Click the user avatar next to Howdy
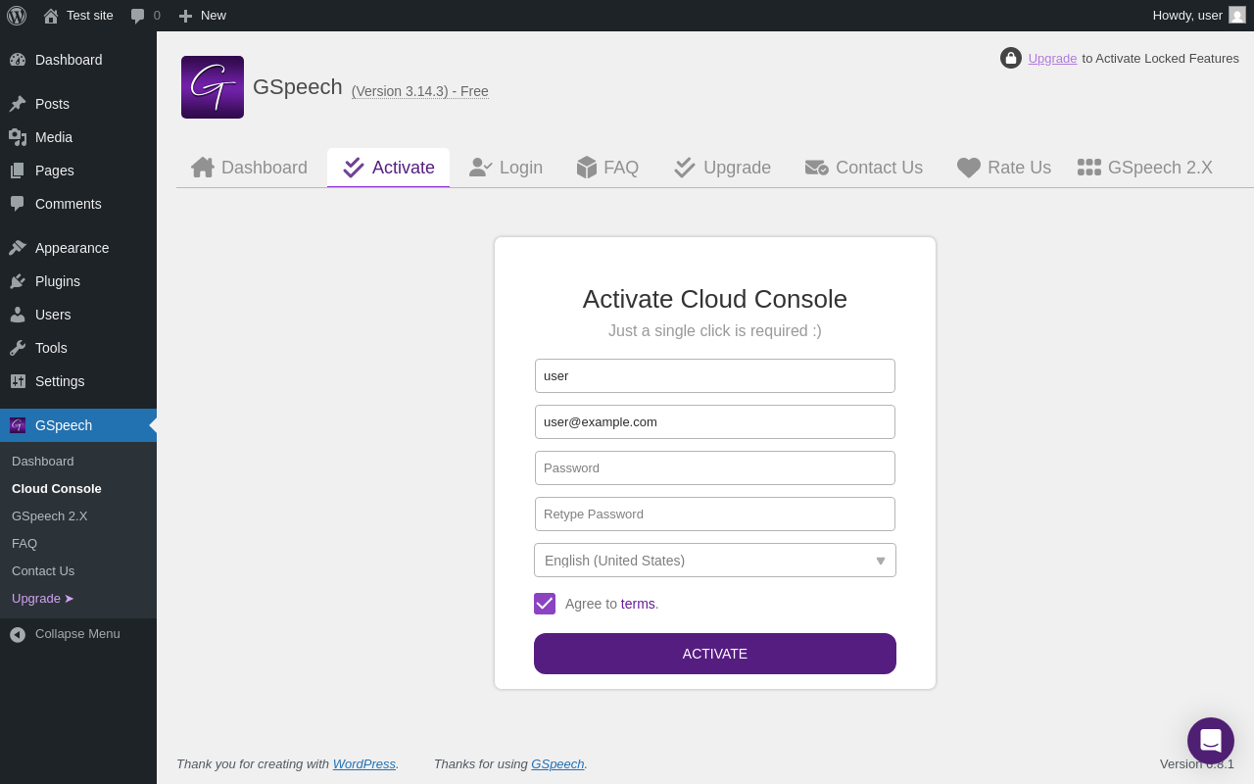The height and width of the screenshot is (784, 1254). [1237, 15]
